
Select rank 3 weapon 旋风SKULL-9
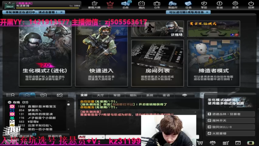click(231, 127)
